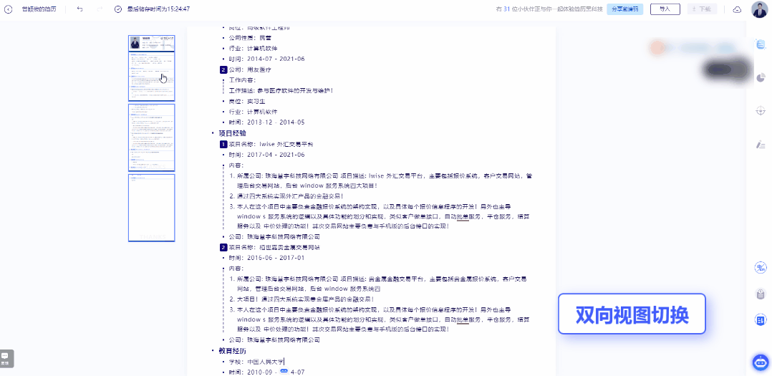This screenshot has height=376, width=772.
Task: Click the saved checkmark circle icon
Action: (x=117, y=9)
